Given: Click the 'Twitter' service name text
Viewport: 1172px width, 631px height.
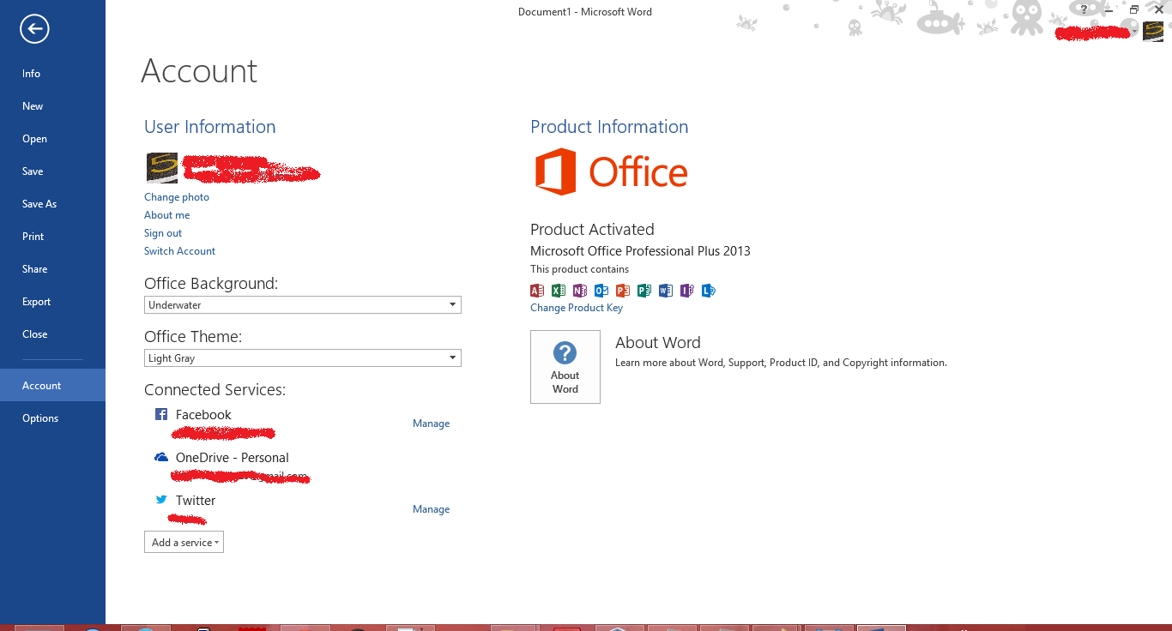Looking at the screenshot, I should tap(196, 501).
